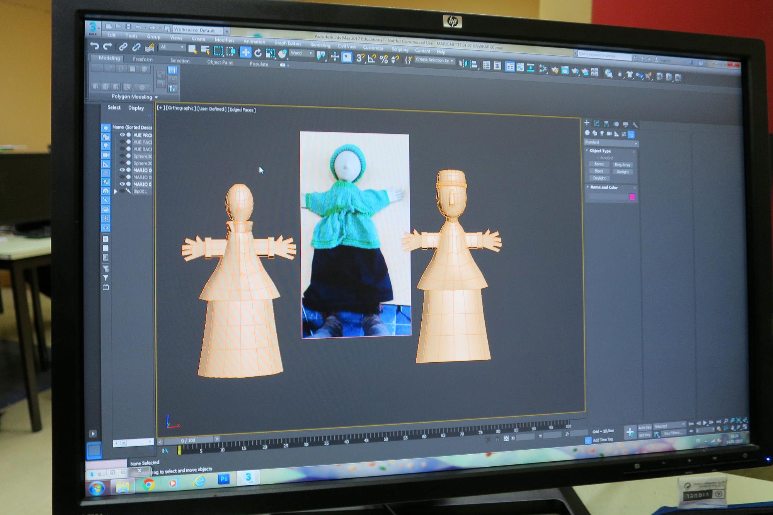773x515 pixels.
Task: Click the Auto Key button
Action: point(645,428)
